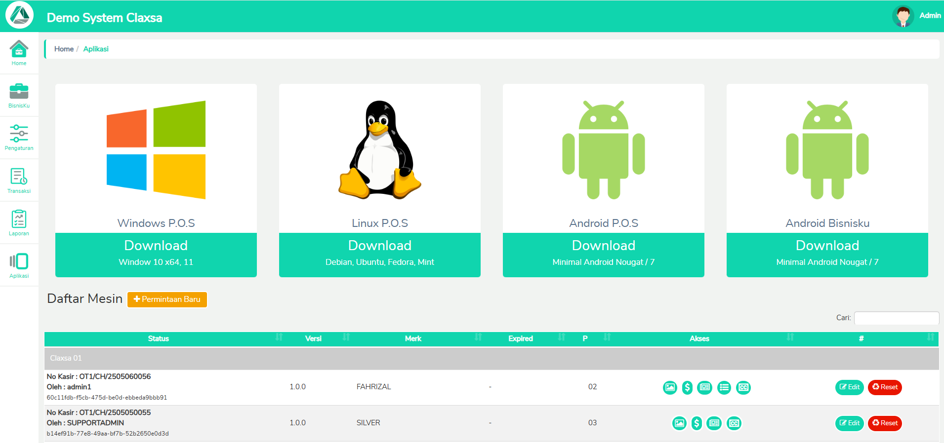This screenshot has height=443, width=944.
Task: Focus the Cari search field
Action: 896,318
